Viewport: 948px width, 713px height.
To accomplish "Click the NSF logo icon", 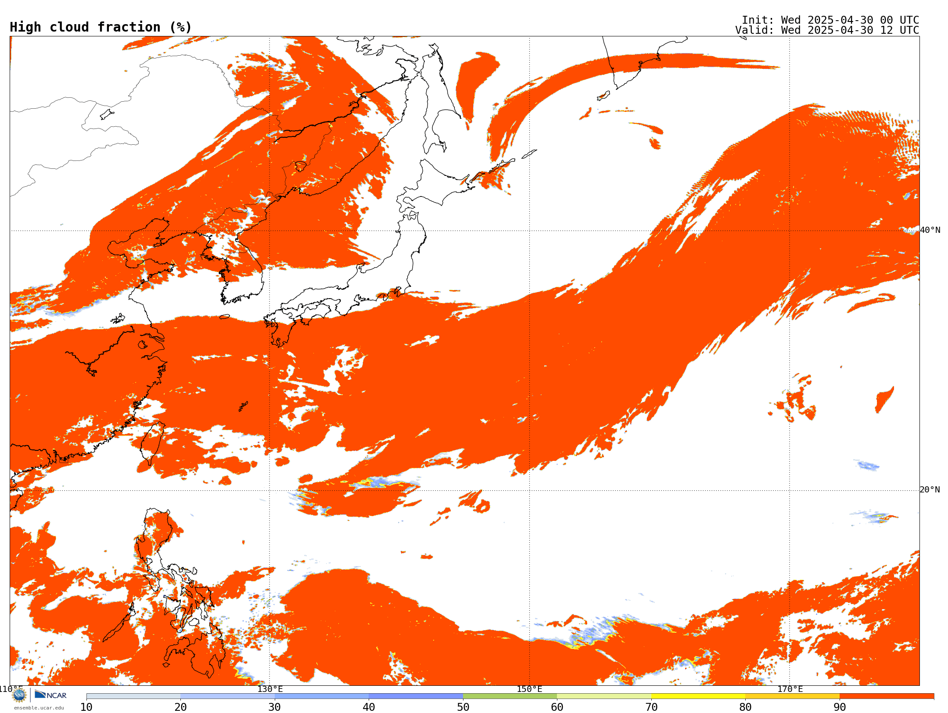I will pyautogui.click(x=19, y=695).
